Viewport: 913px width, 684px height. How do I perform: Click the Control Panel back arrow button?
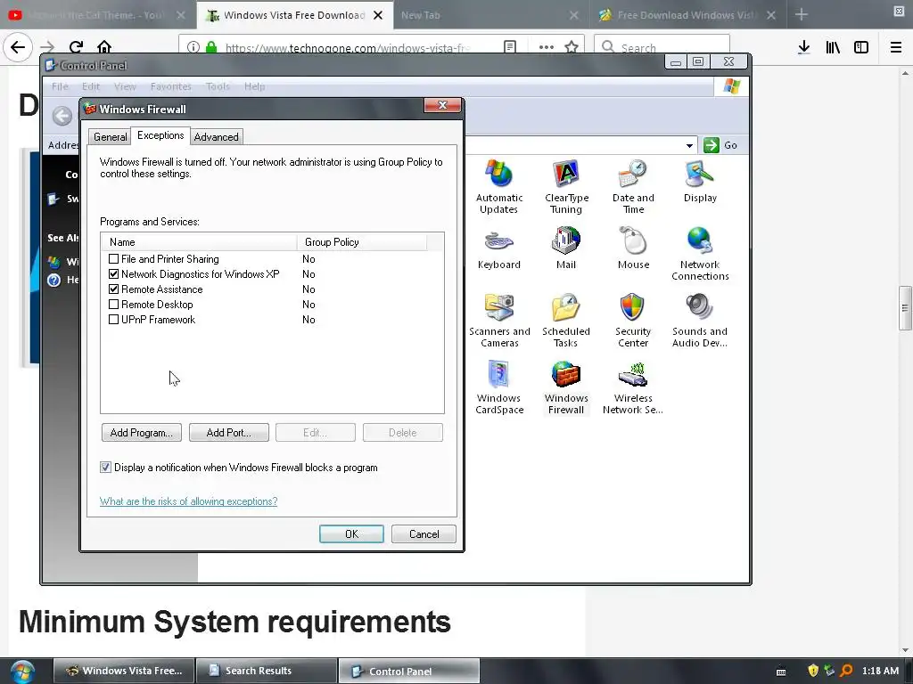tap(62, 115)
